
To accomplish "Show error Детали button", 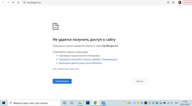I will [x=140, y=81].
